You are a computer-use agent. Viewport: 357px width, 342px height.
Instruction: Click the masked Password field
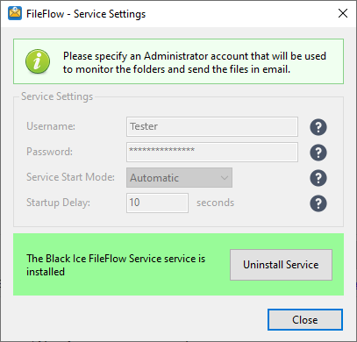pos(212,152)
